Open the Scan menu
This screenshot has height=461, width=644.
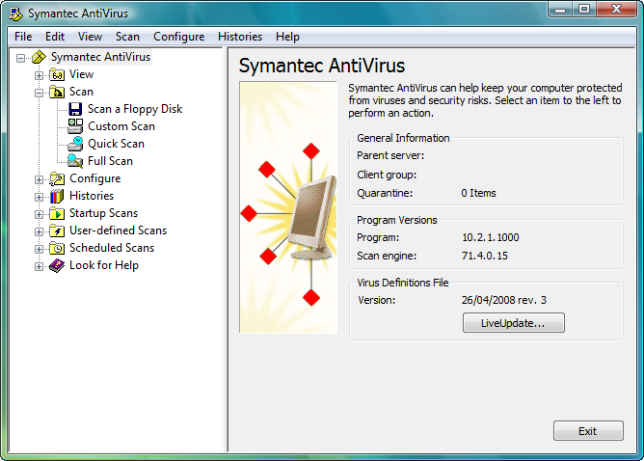(127, 37)
